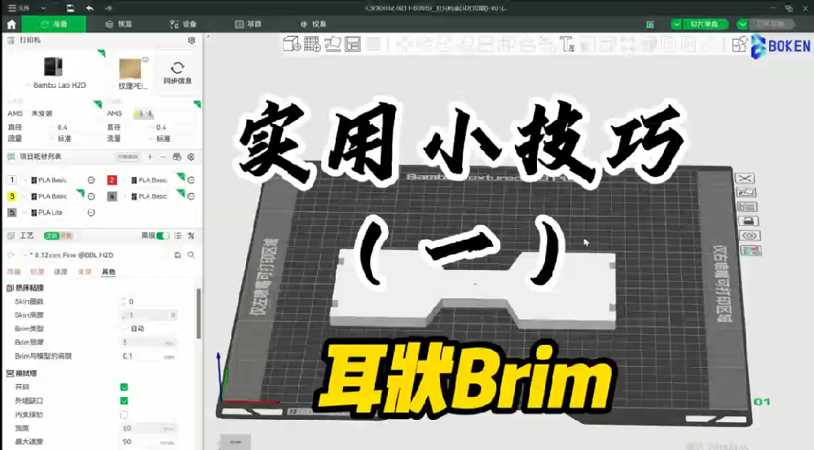Viewport: 814px width, 450px height.
Task: Click the undo arrow in title bar
Action: click(90, 7)
